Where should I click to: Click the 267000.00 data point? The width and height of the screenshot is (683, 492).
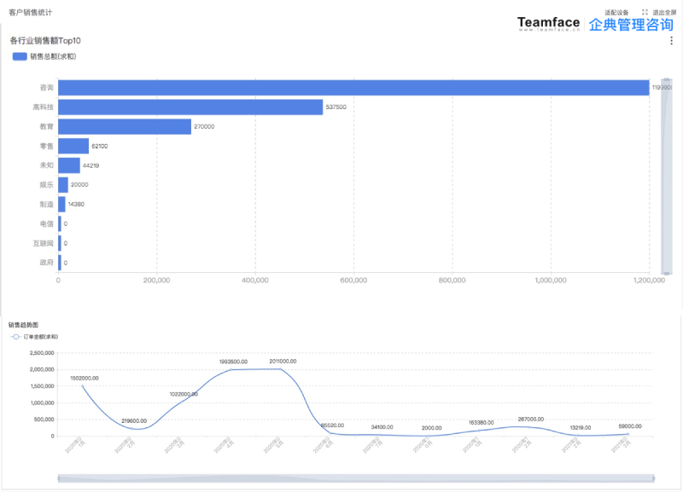click(x=528, y=427)
